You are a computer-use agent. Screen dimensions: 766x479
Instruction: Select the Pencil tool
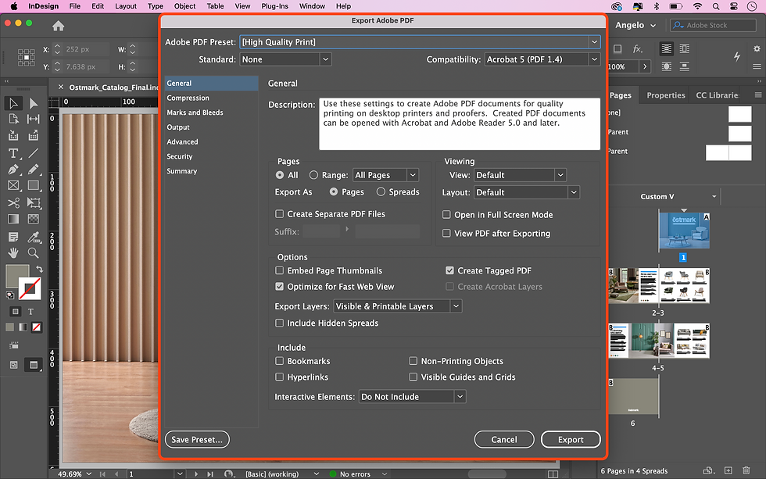click(33, 170)
